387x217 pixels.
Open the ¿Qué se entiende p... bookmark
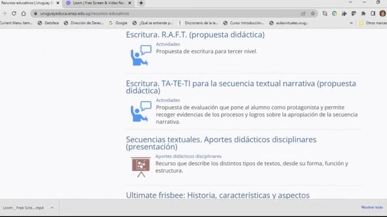tap(152, 23)
